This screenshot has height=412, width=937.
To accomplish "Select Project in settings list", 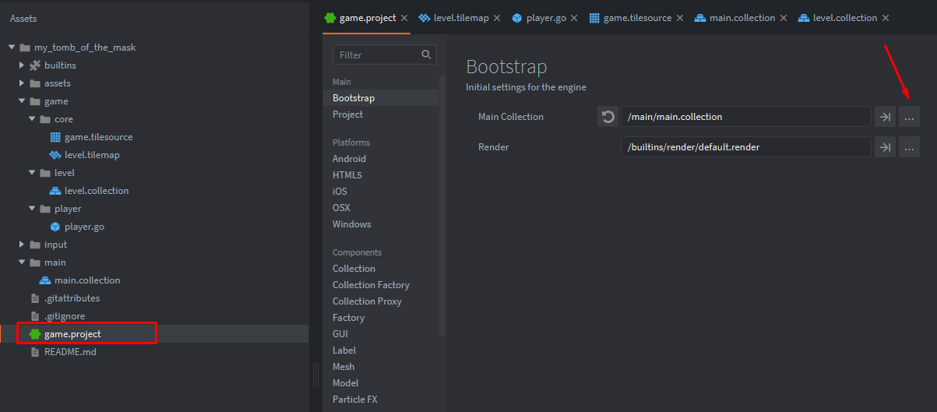I will (347, 114).
